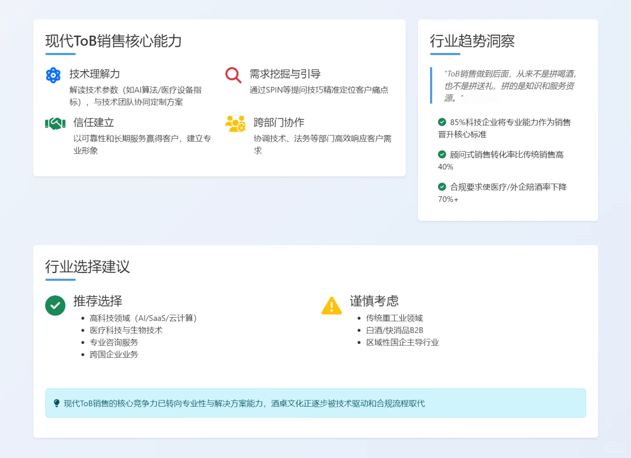Select the yellow team icon beside 跨部门协作

point(236,123)
